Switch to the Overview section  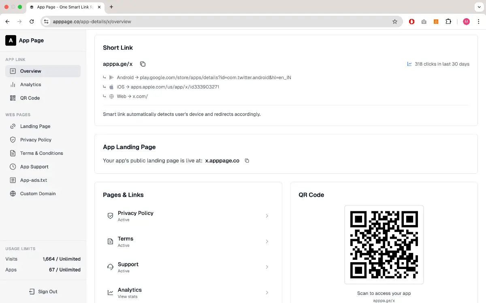click(x=30, y=71)
